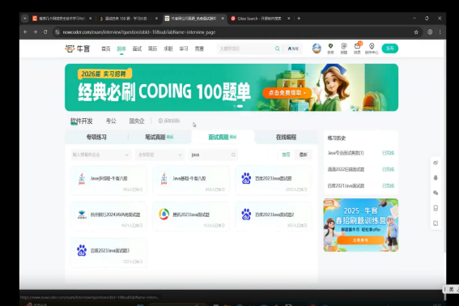Image resolution: width=459 pixels, height=306 pixels.
Task: Expand the company selection dropdown
Action: [x=100, y=155]
